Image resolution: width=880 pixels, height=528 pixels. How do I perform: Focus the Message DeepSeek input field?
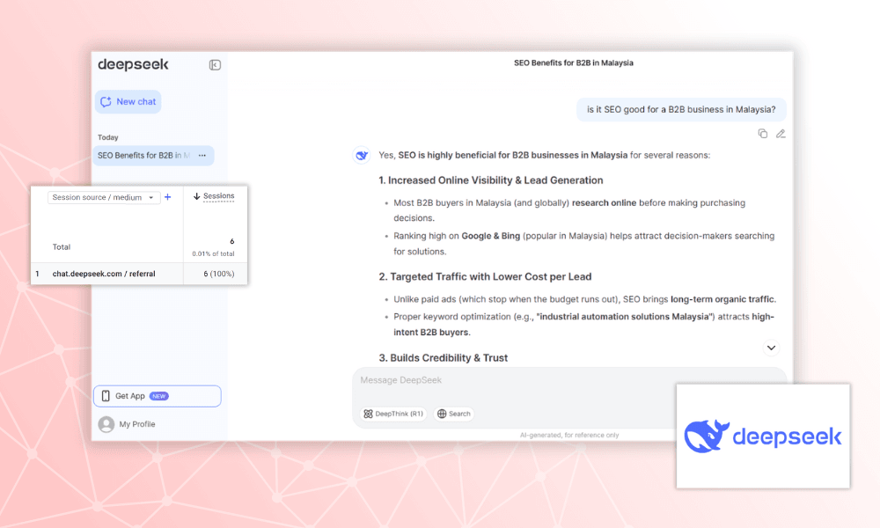tap(563, 381)
